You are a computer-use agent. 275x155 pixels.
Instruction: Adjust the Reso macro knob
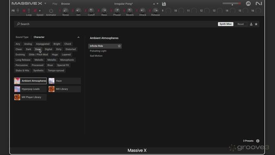click(104, 11)
